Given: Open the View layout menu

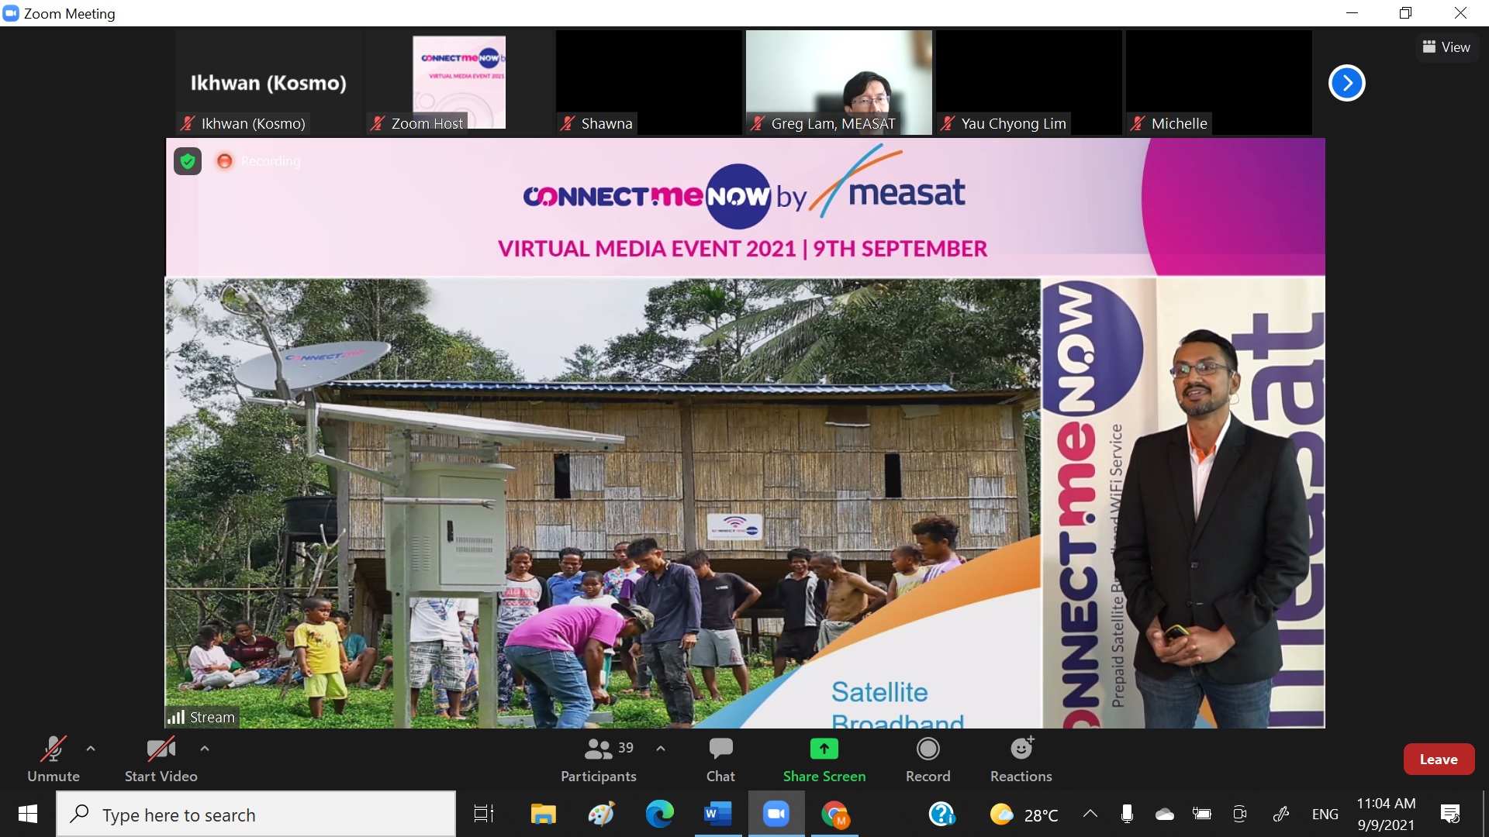Looking at the screenshot, I should [x=1446, y=47].
